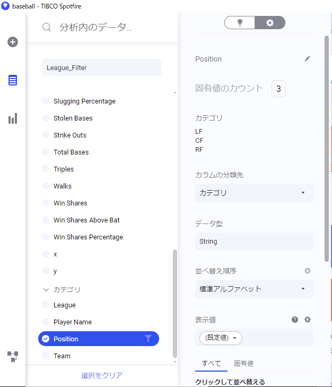Select the Team column checkbox

point(46,356)
